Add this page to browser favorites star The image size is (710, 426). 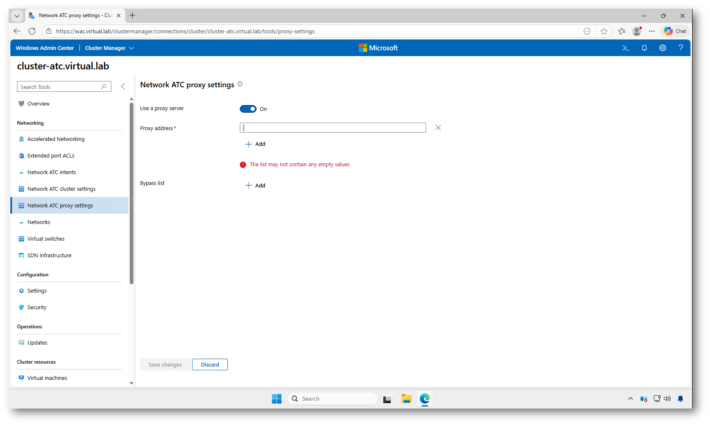pyautogui.click(x=604, y=31)
